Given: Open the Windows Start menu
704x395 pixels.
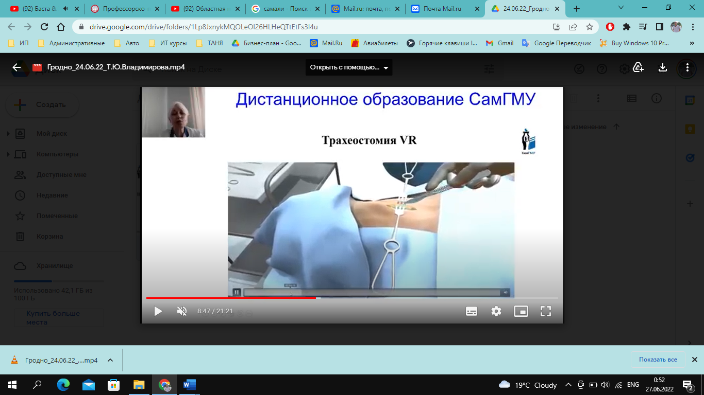Looking at the screenshot, I should coord(12,385).
